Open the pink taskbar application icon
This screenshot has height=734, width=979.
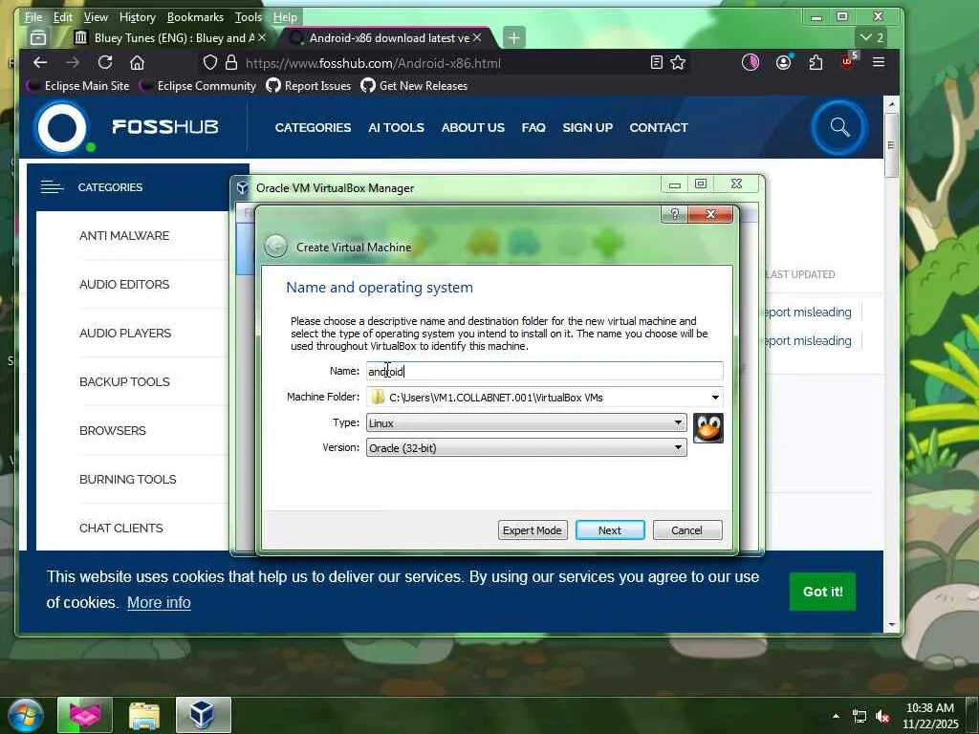(x=85, y=715)
